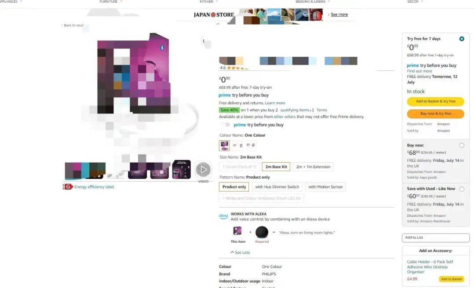Play the product video thumbnail

point(203,170)
